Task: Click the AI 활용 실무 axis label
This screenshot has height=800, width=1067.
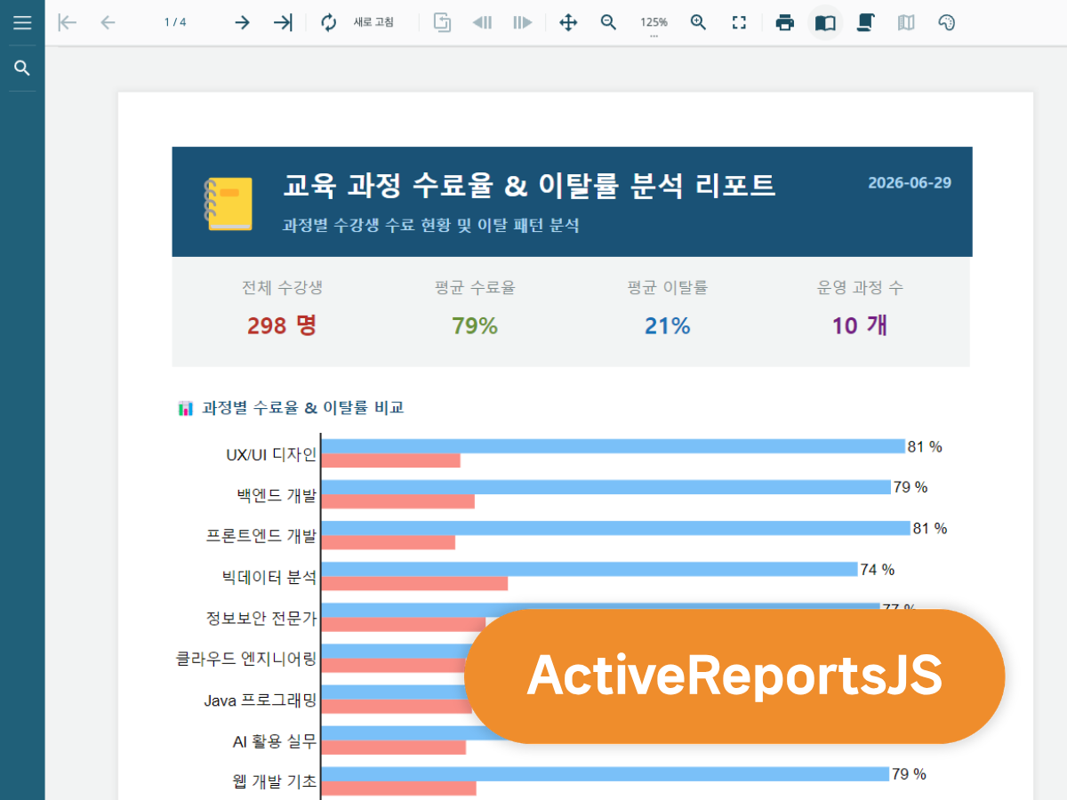Action: [x=274, y=740]
